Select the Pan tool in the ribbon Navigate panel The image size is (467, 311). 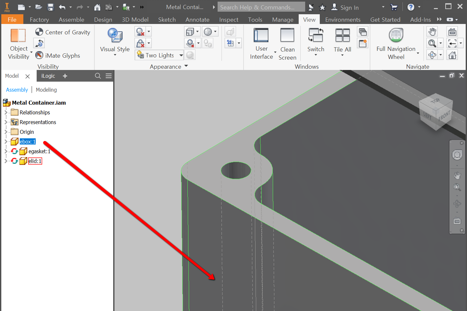pos(432,32)
